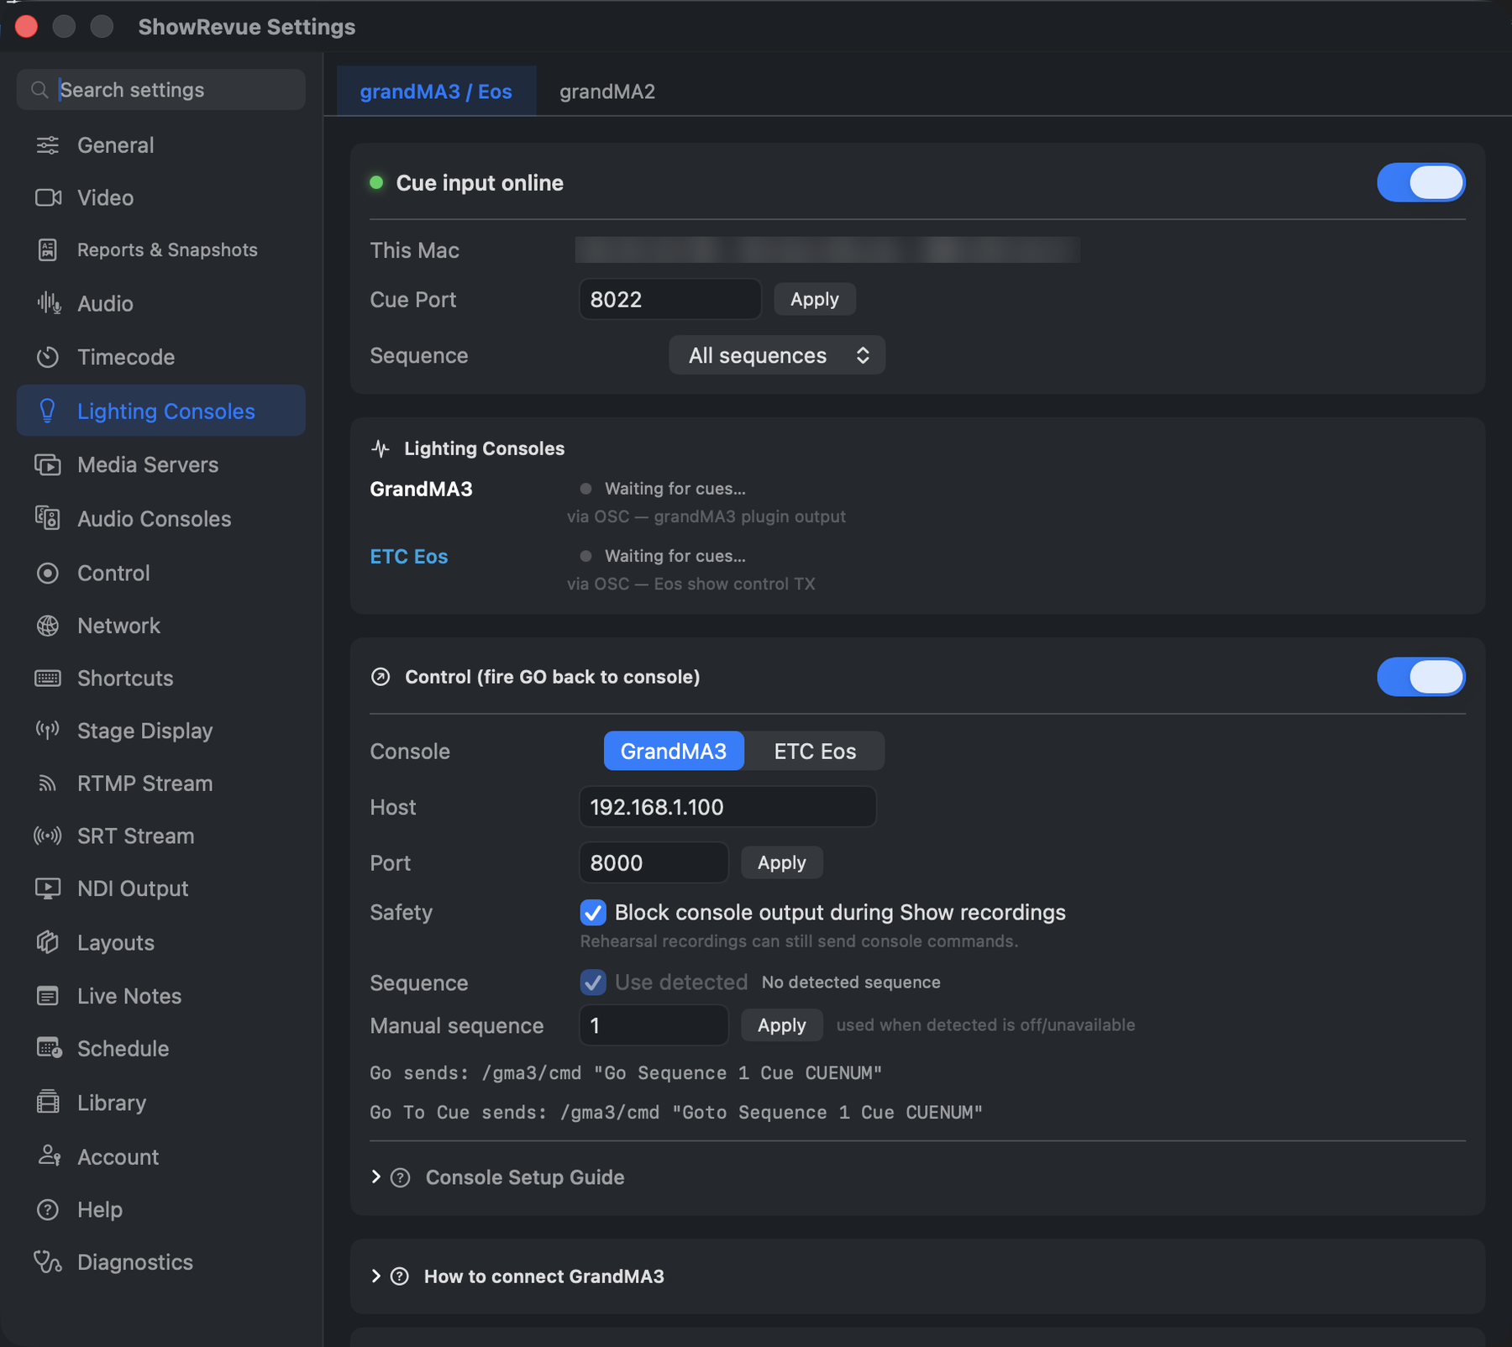Screen dimensions: 1512x1347
Task: Click the Help question mark icon
Action: [48, 1209]
